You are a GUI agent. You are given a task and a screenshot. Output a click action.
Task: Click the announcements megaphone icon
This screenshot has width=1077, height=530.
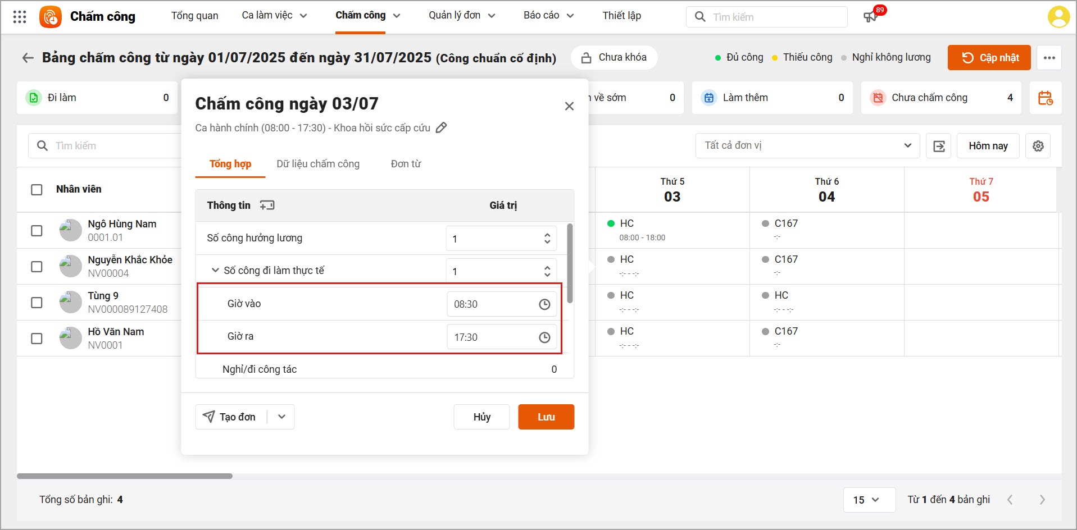point(870,17)
